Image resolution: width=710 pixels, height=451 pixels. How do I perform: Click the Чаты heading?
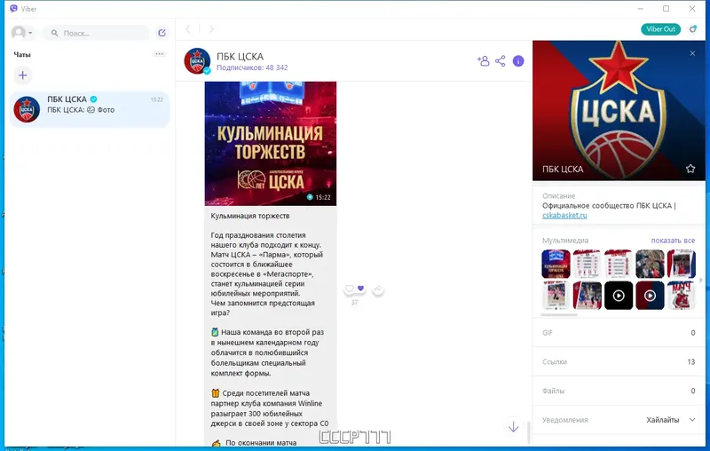(x=22, y=54)
